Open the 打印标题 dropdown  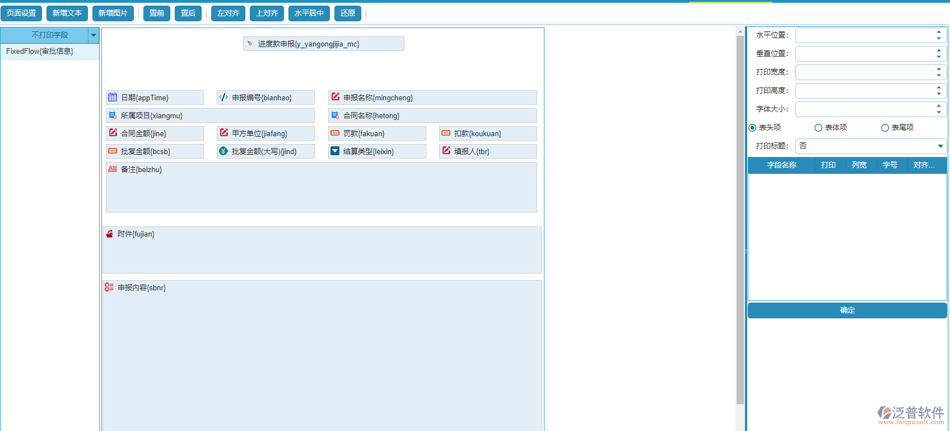pos(940,146)
